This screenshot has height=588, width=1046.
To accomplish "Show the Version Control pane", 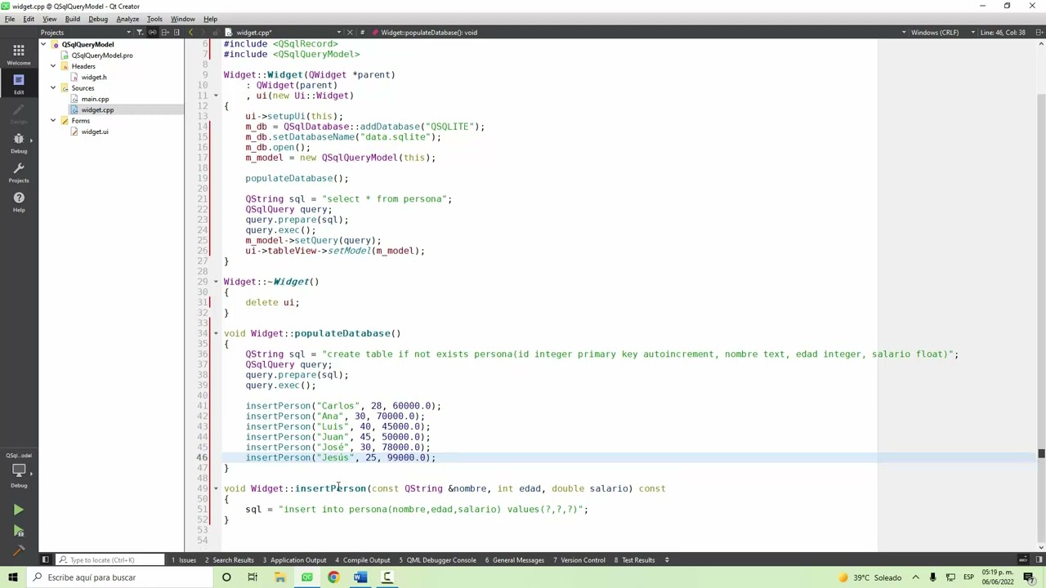I will click(x=579, y=560).
